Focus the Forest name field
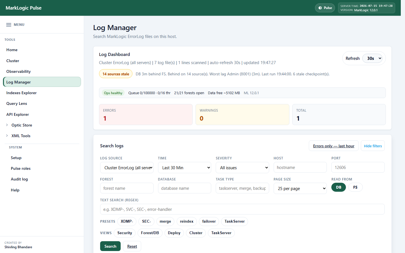This screenshot has height=253, width=405. coord(127,188)
